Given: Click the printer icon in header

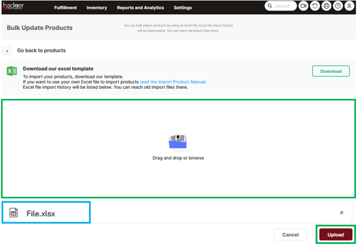Looking at the screenshot, I should coord(326,6).
